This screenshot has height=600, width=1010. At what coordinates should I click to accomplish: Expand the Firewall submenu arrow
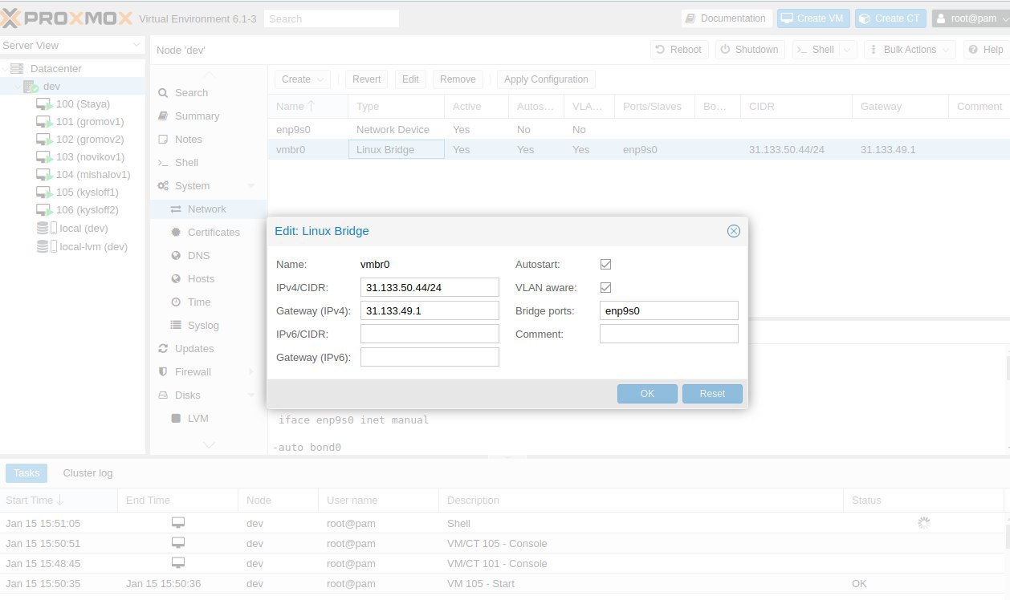tap(251, 372)
